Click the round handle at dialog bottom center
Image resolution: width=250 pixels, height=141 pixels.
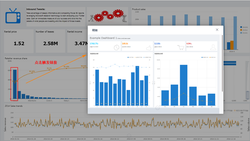pos(157,108)
